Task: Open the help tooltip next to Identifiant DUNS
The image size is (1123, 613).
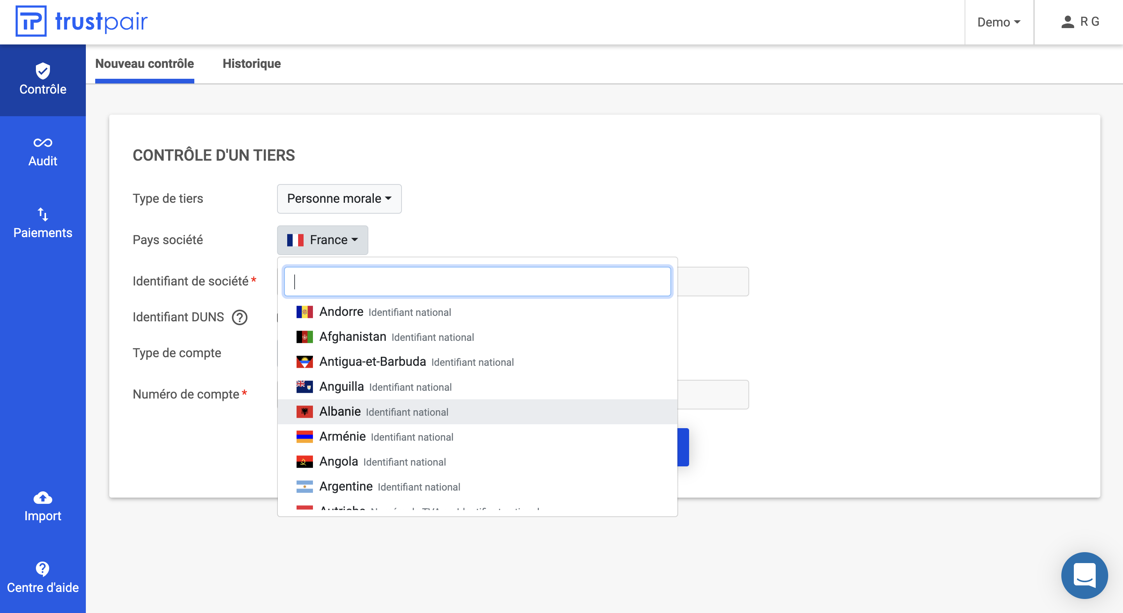Action: point(239,317)
